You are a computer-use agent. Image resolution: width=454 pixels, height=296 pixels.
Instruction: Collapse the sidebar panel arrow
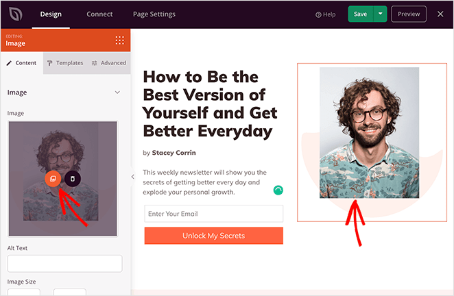[133, 177]
